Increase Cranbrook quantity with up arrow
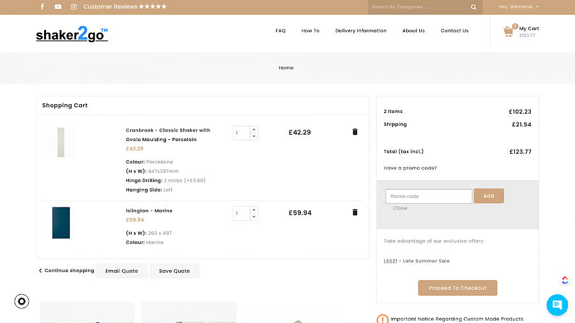The height and width of the screenshot is (323, 575). (254, 130)
